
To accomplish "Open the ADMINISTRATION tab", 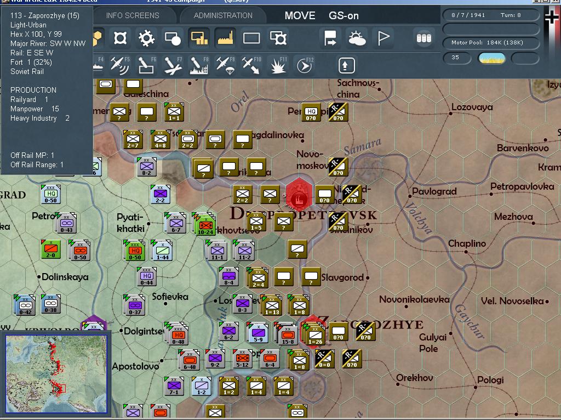I will coord(223,15).
